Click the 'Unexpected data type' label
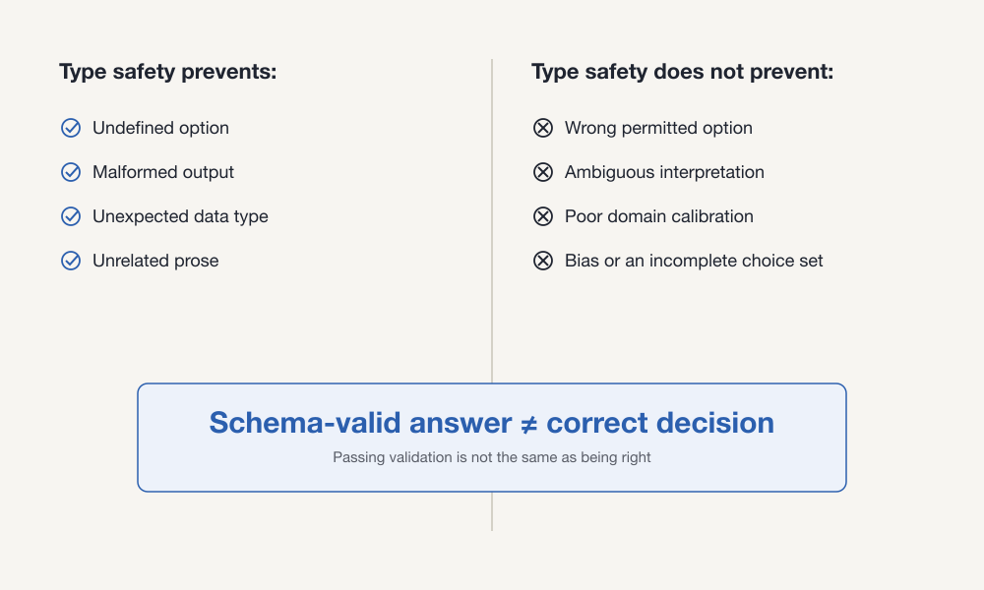Image resolution: width=984 pixels, height=590 pixels. [x=180, y=216]
